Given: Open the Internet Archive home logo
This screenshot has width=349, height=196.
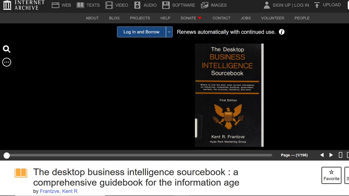Looking at the screenshot, I should coord(24,5).
